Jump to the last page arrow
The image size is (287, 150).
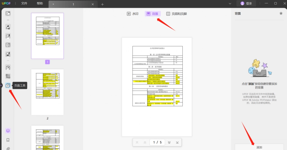point(177,142)
